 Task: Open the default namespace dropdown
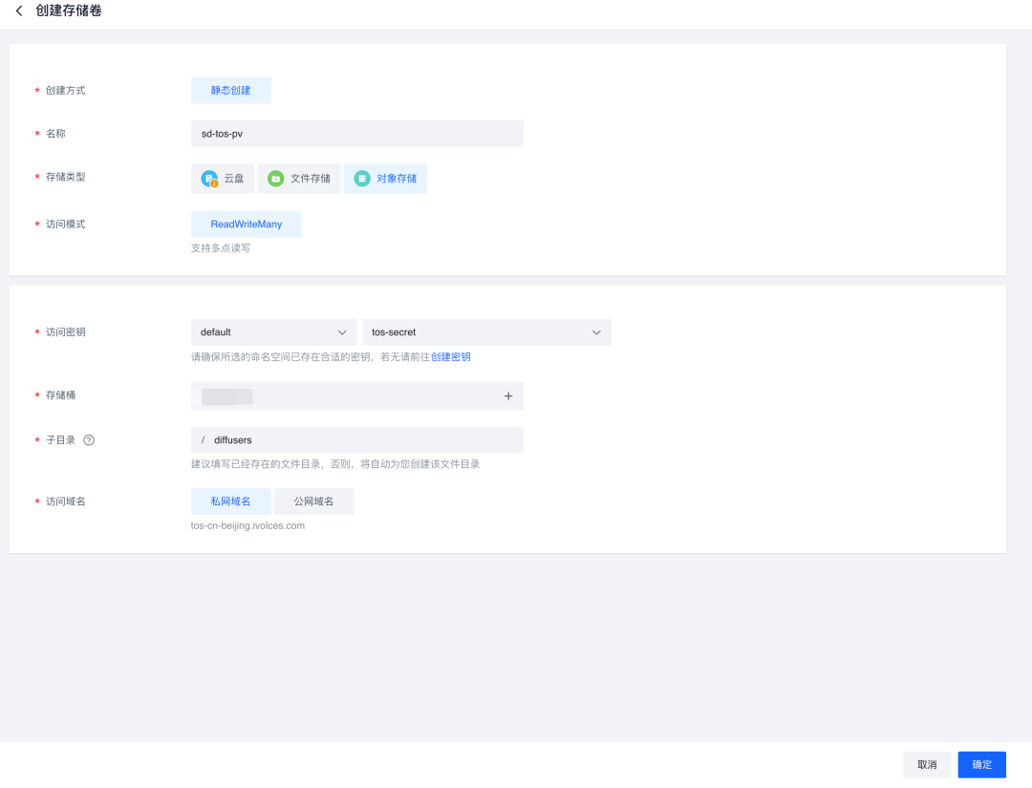pos(273,332)
